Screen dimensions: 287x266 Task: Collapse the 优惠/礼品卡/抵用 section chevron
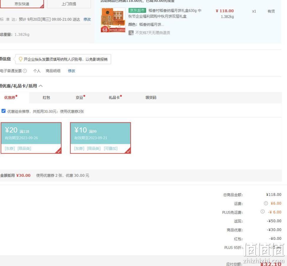[41, 86]
